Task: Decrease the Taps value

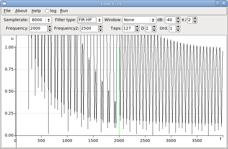Action: [x=137, y=30]
